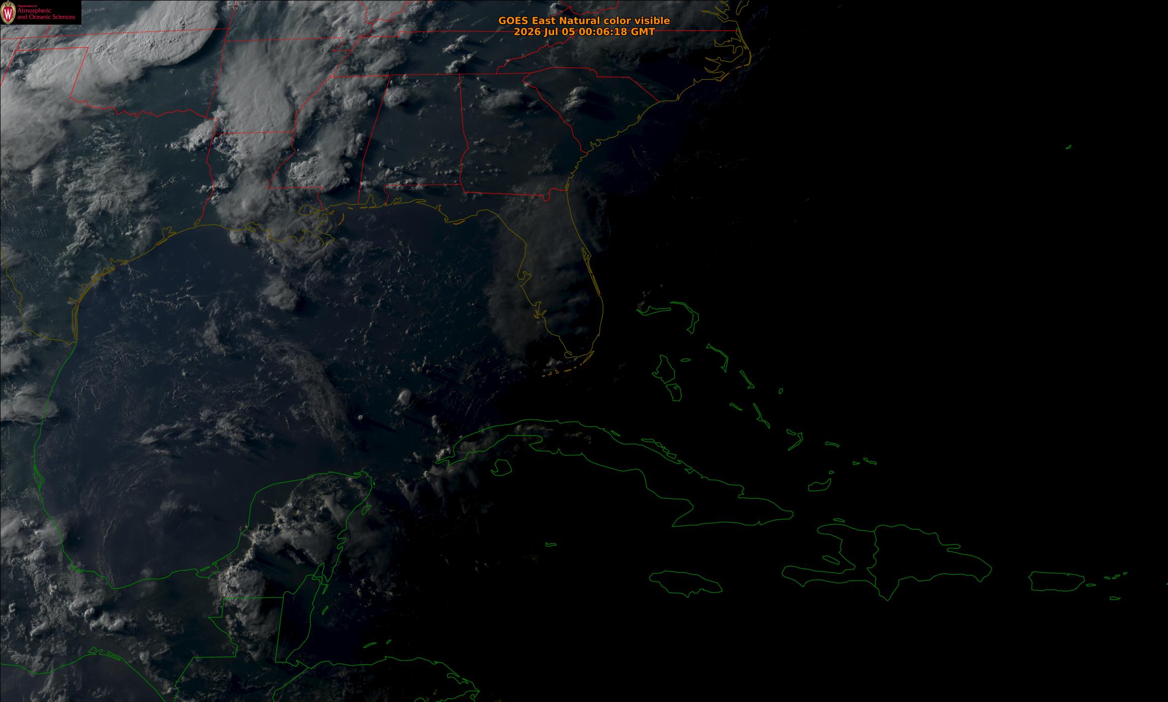
Task: Click the Atmospheric and Oceanic Sciences text
Action: click(x=46, y=13)
